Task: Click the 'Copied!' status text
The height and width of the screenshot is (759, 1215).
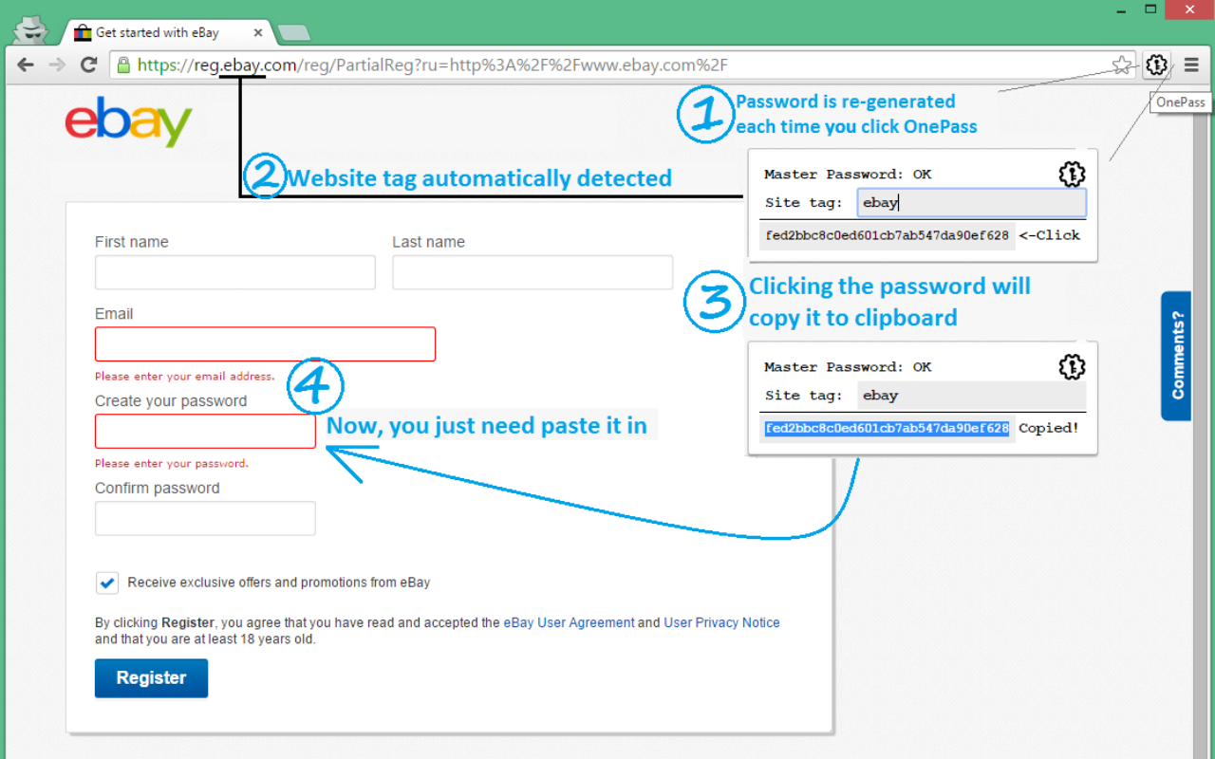Action: tap(1049, 429)
